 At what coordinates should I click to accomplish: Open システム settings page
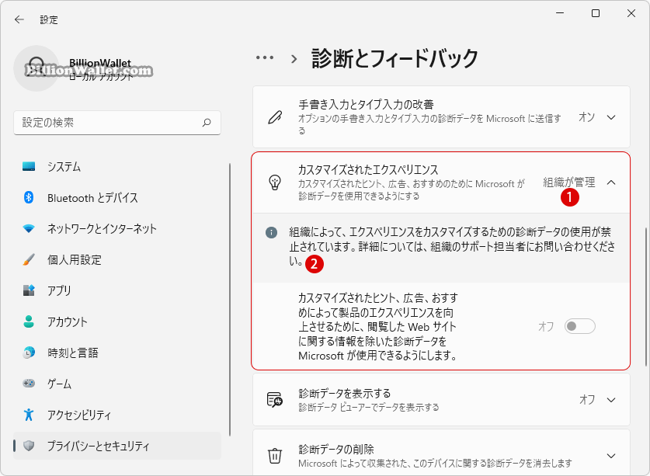point(117,167)
